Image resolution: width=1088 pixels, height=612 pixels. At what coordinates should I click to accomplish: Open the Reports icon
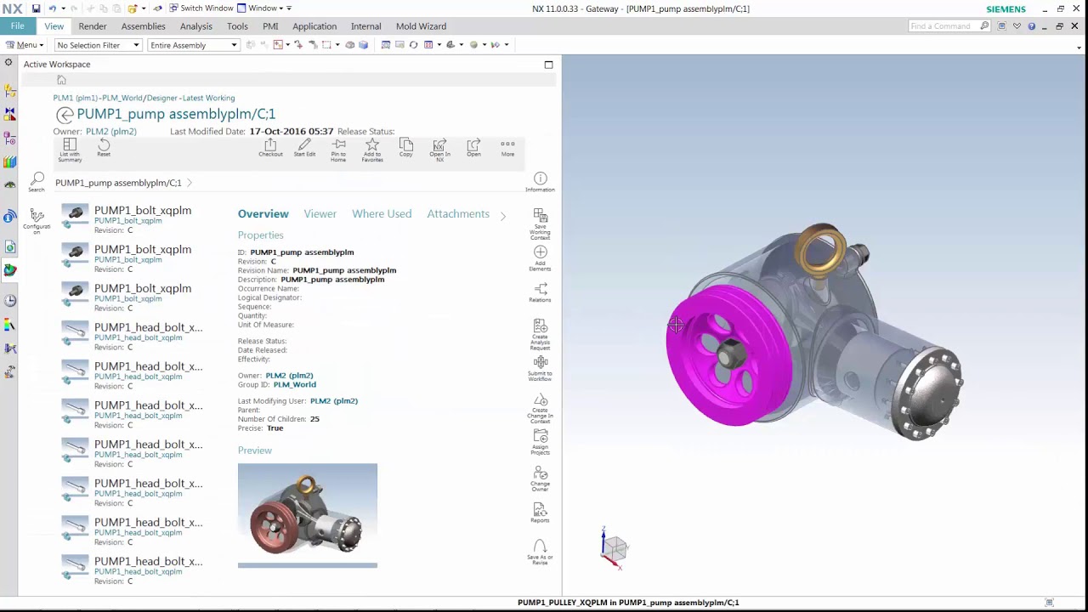[x=540, y=513]
